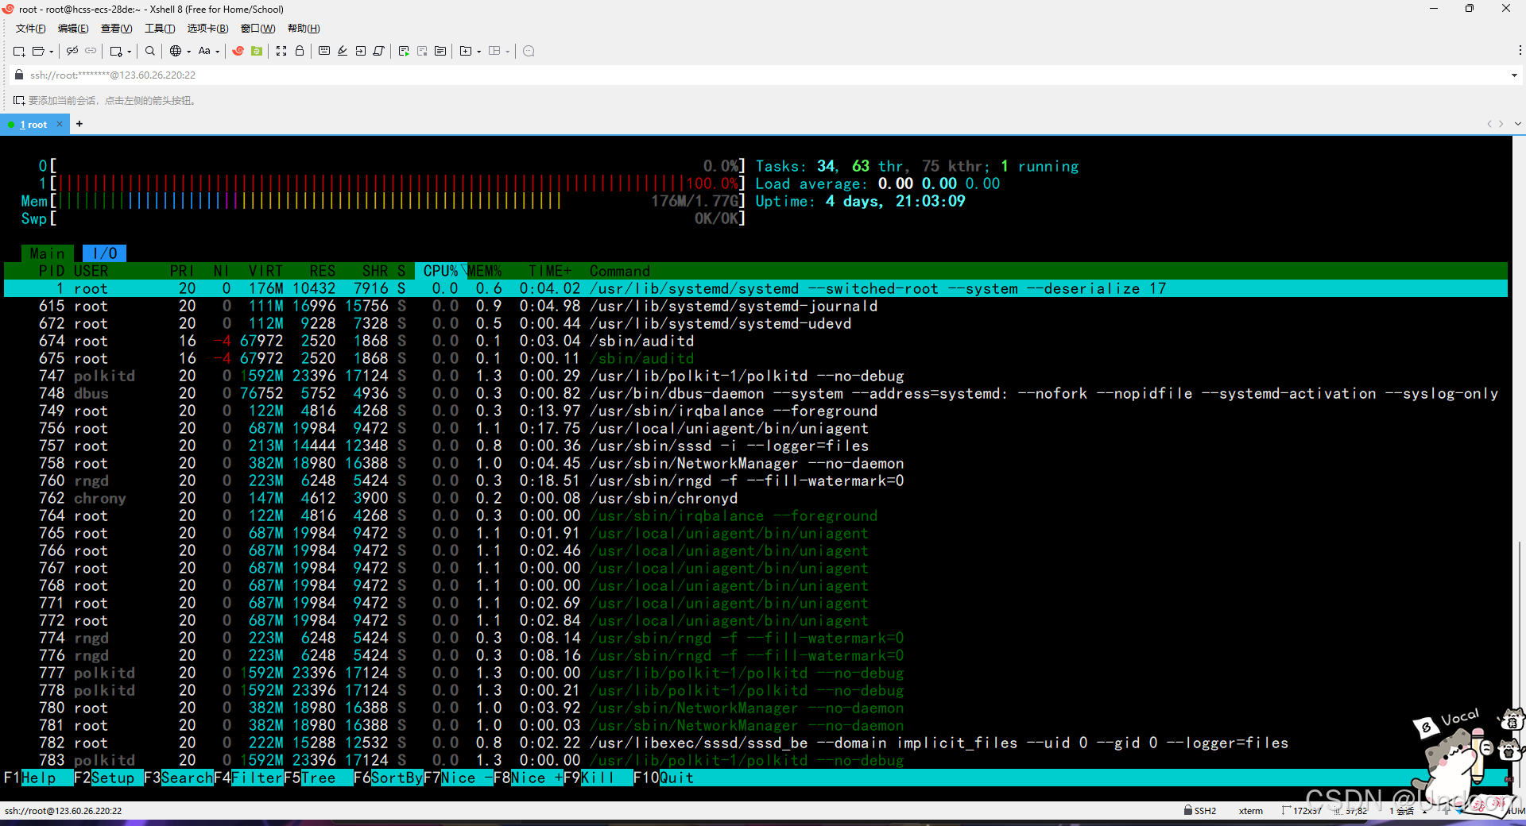Launch the green Xftp file transfer icon
This screenshot has height=826, width=1526.
[x=257, y=51]
